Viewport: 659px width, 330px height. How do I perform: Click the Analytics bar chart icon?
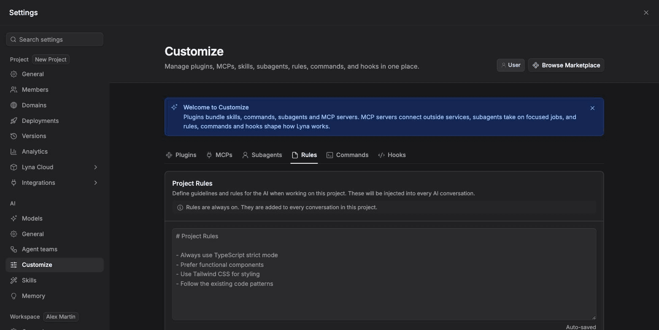pos(14,152)
